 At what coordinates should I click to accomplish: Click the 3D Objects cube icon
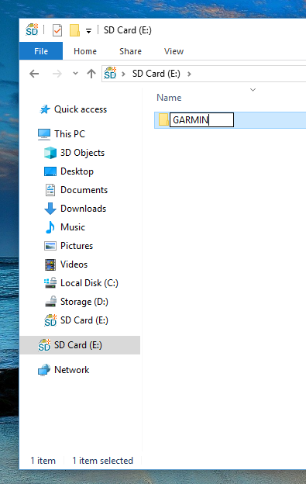(50, 153)
